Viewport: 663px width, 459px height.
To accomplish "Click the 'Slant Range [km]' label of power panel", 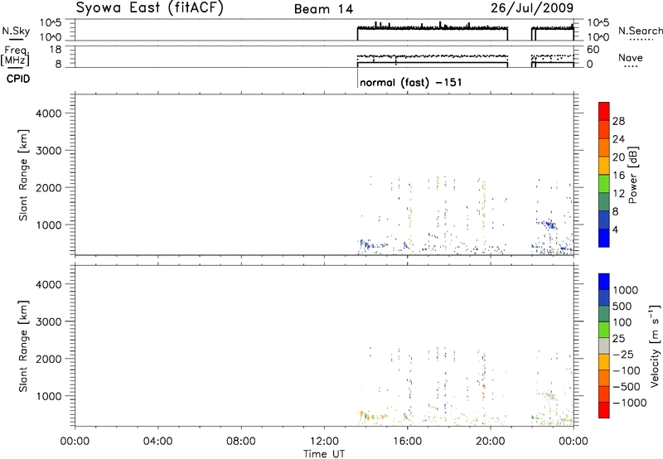I will click(x=23, y=175).
